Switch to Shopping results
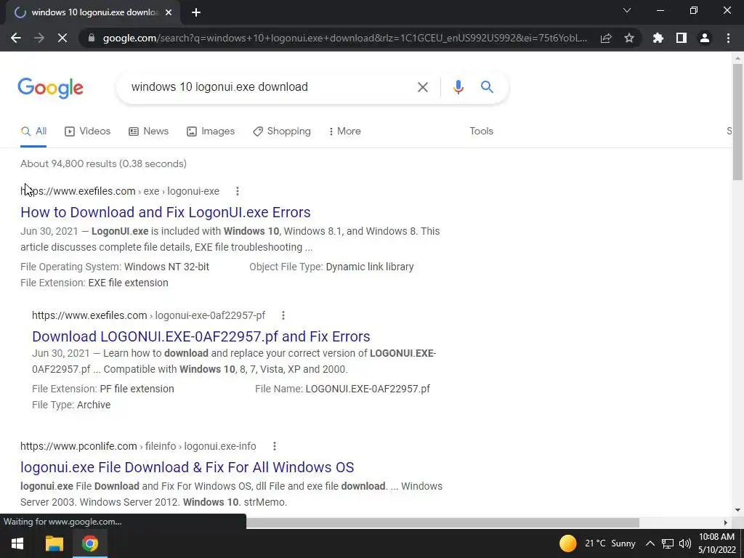This screenshot has width=744, height=558. click(x=282, y=132)
